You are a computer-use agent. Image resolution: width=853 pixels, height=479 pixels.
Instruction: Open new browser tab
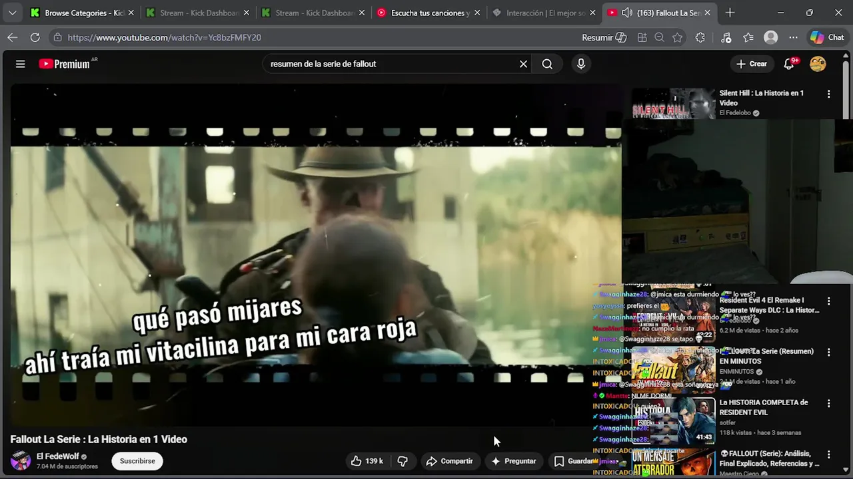tap(730, 13)
